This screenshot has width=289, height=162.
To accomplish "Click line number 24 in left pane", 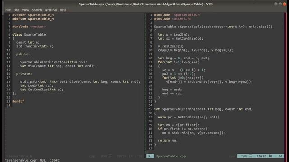I will coord(8,105).
